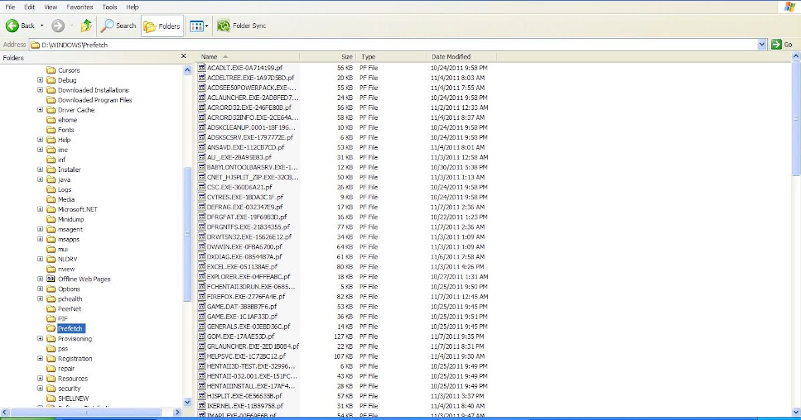Click the Forward arrow button
Screen dimensions: 801x420
[x=58, y=26]
